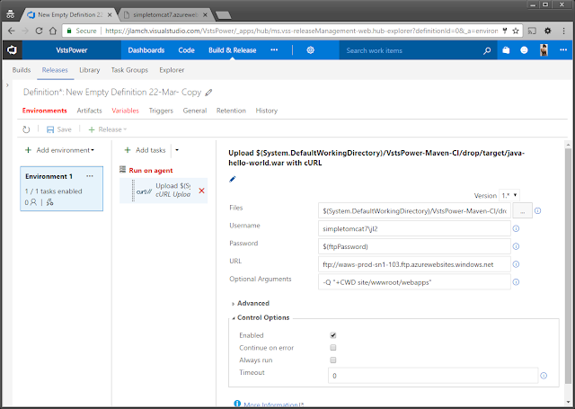Switch to the Variables tab

(x=126, y=111)
